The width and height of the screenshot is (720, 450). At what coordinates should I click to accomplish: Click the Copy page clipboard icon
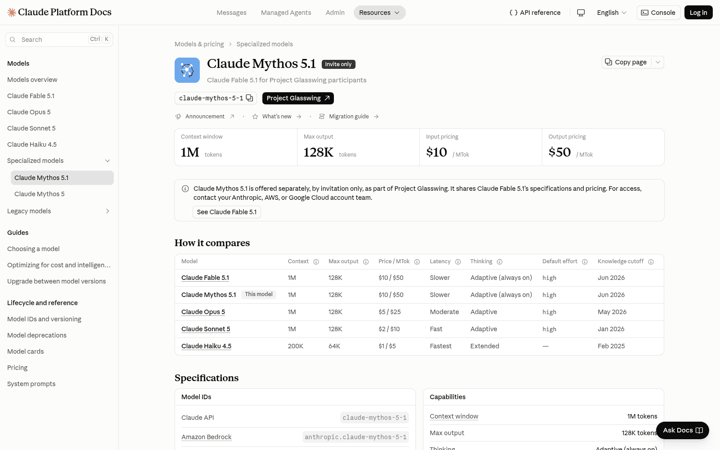(608, 62)
